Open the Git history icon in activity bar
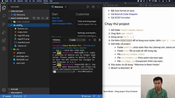Viewport: 175px width, 98px height. coord(4,48)
